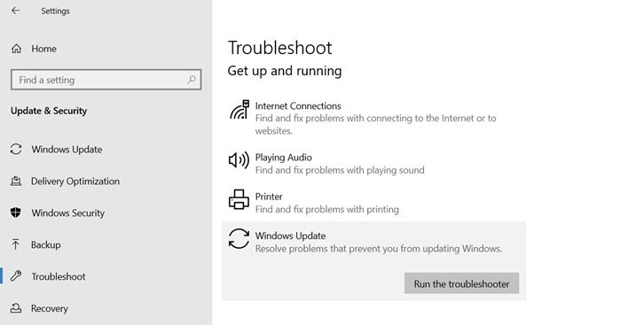Click the Windows Security shield icon

tap(16, 213)
